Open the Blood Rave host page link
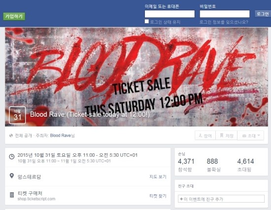The width and height of the screenshot is (271, 210). click(60, 136)
